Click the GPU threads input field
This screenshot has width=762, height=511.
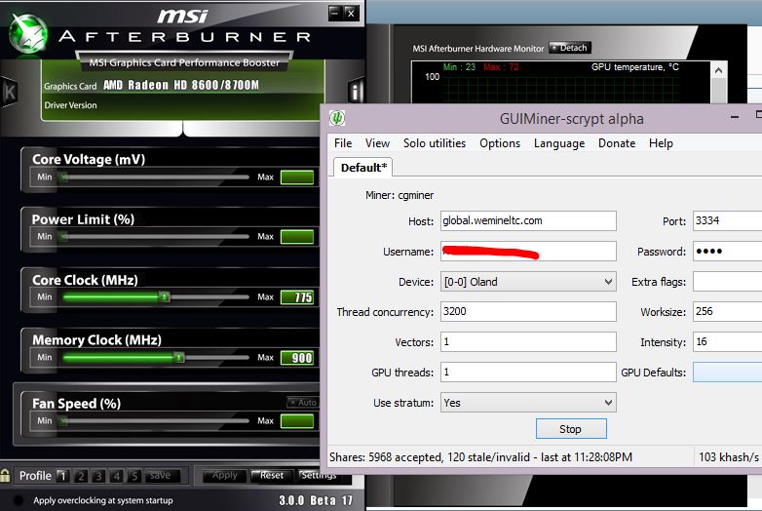coord(528,373)
